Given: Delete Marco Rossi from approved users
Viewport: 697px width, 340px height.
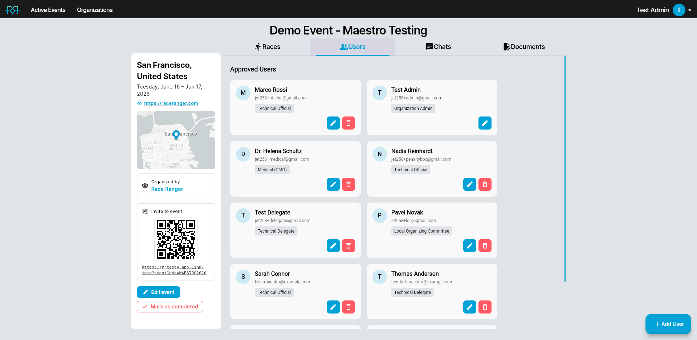Looking at the screenshot, I should [348, 123].
